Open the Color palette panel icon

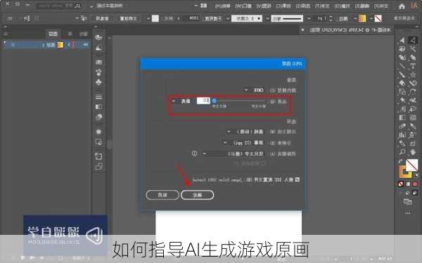pos(98,37)
